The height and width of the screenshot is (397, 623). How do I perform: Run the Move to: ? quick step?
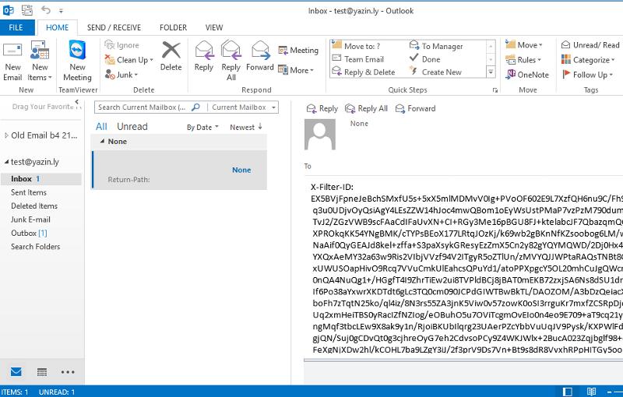(356, 46)
